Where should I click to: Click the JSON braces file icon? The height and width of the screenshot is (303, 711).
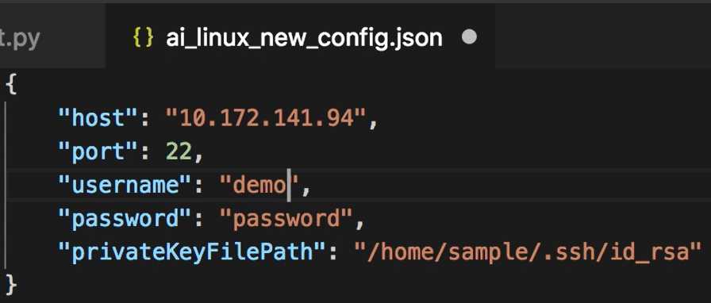pyautogui.click(x=143, y=38)
